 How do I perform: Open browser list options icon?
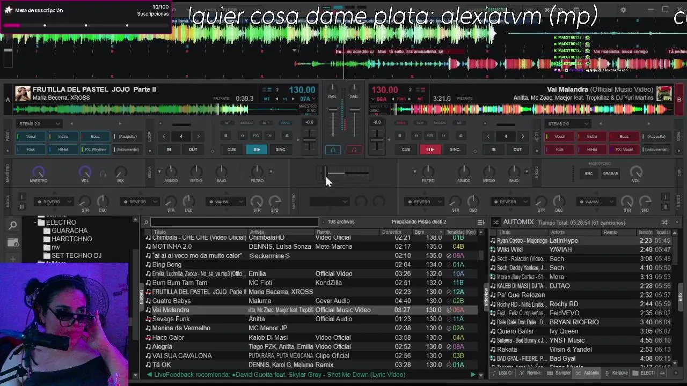click(x=481, y=222)
